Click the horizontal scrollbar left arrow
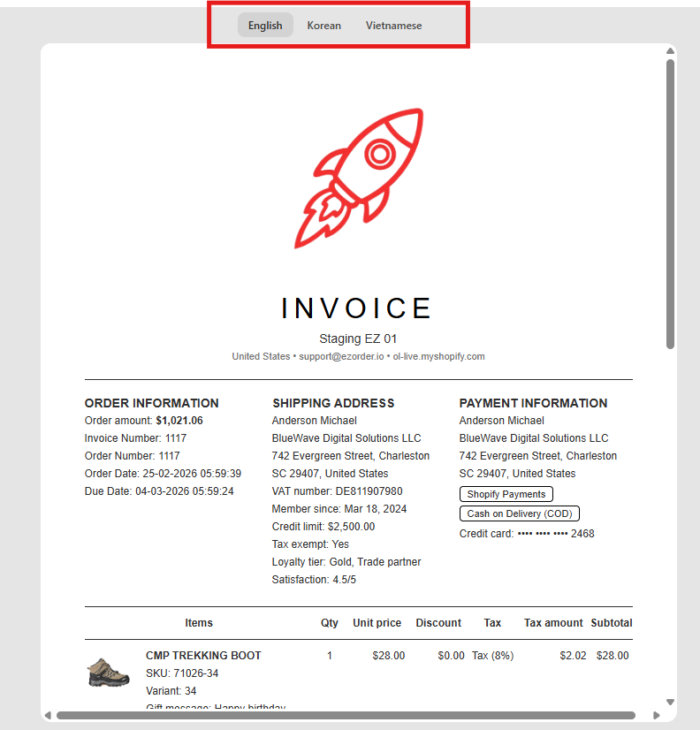The image size is (700, 730). (48, 715)
